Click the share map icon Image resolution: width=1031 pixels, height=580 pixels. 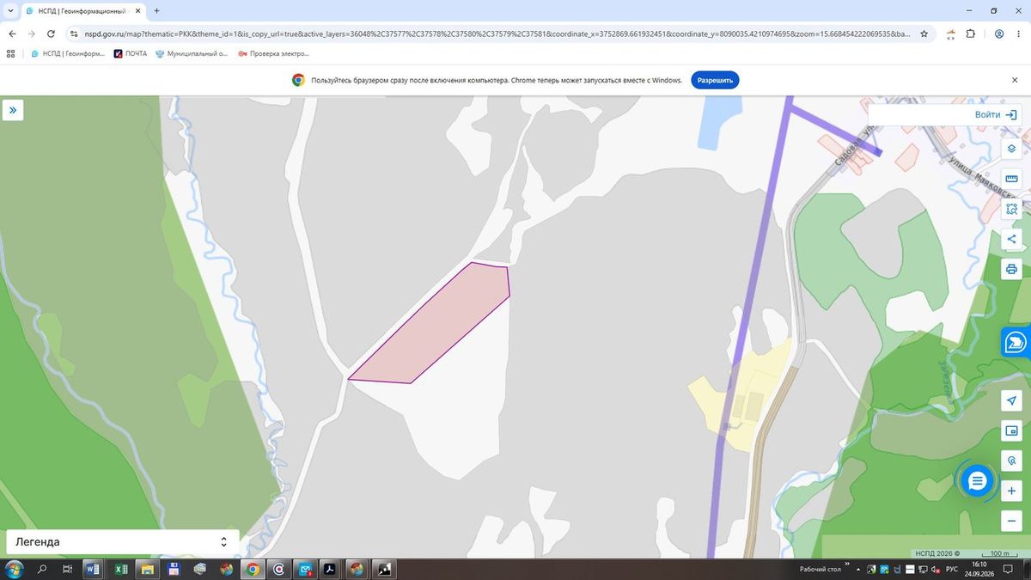1011,239
